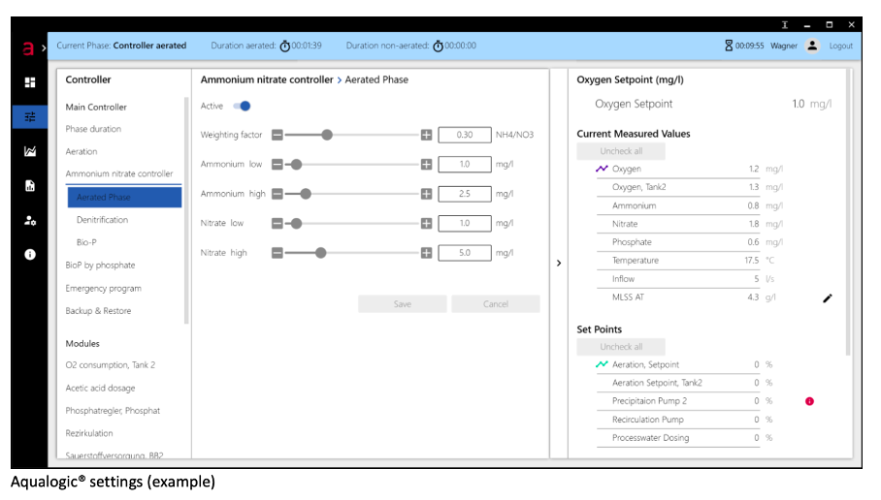Click Uncheck all under Current Measured Values
Image resolution: width=881 pixels, height=500 pixels.
(621, 151)
